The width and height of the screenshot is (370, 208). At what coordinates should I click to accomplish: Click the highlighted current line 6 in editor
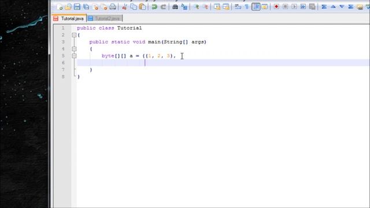coord(223,63)
